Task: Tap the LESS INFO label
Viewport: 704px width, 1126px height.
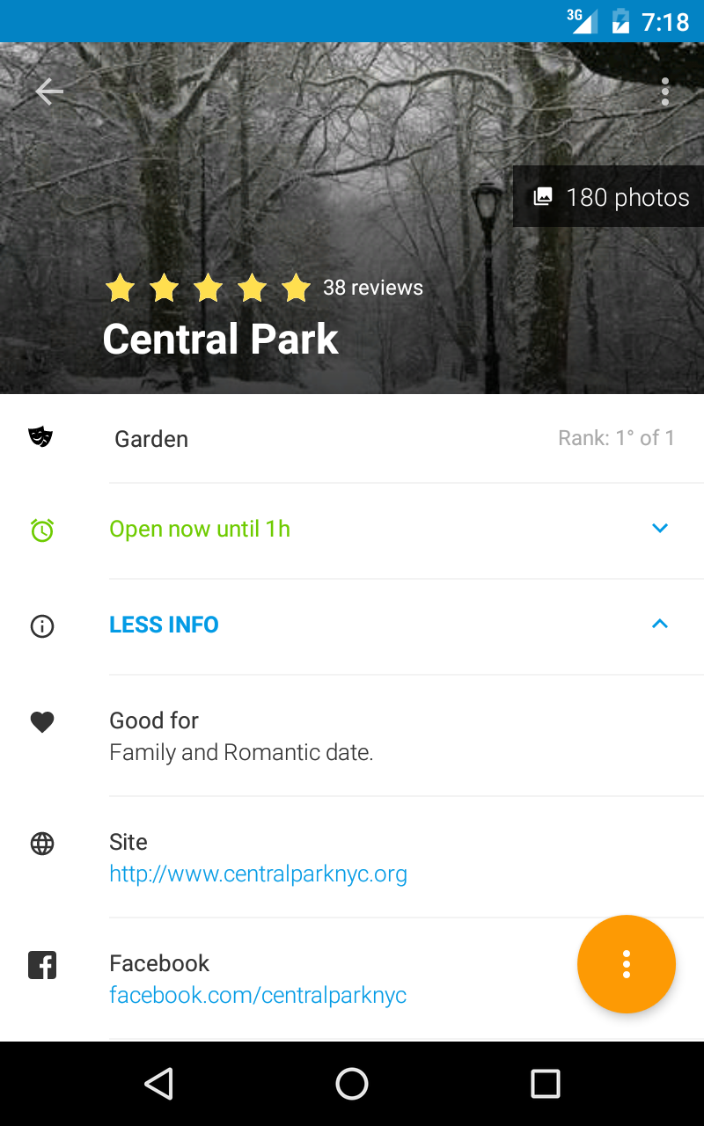Action: pyautogui.click(x=164, y=625)
